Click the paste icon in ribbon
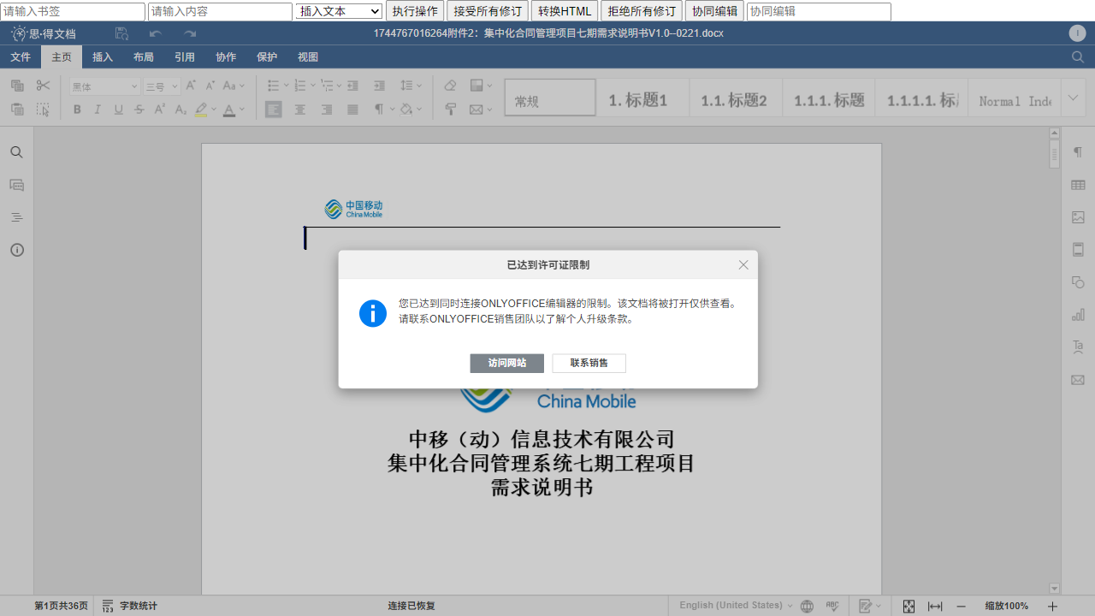This screenshot has width=1095, height=616. [17, 110]
